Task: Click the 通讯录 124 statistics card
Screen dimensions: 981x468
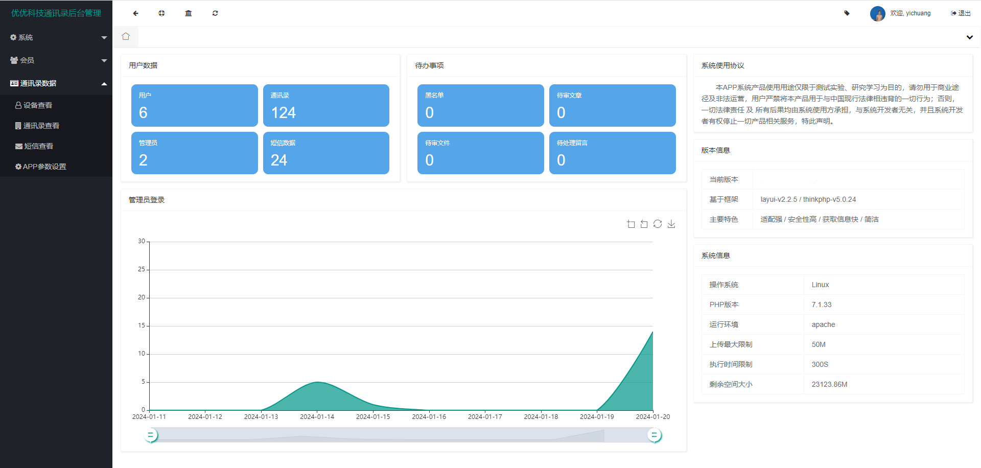Action: coord(326,105)
